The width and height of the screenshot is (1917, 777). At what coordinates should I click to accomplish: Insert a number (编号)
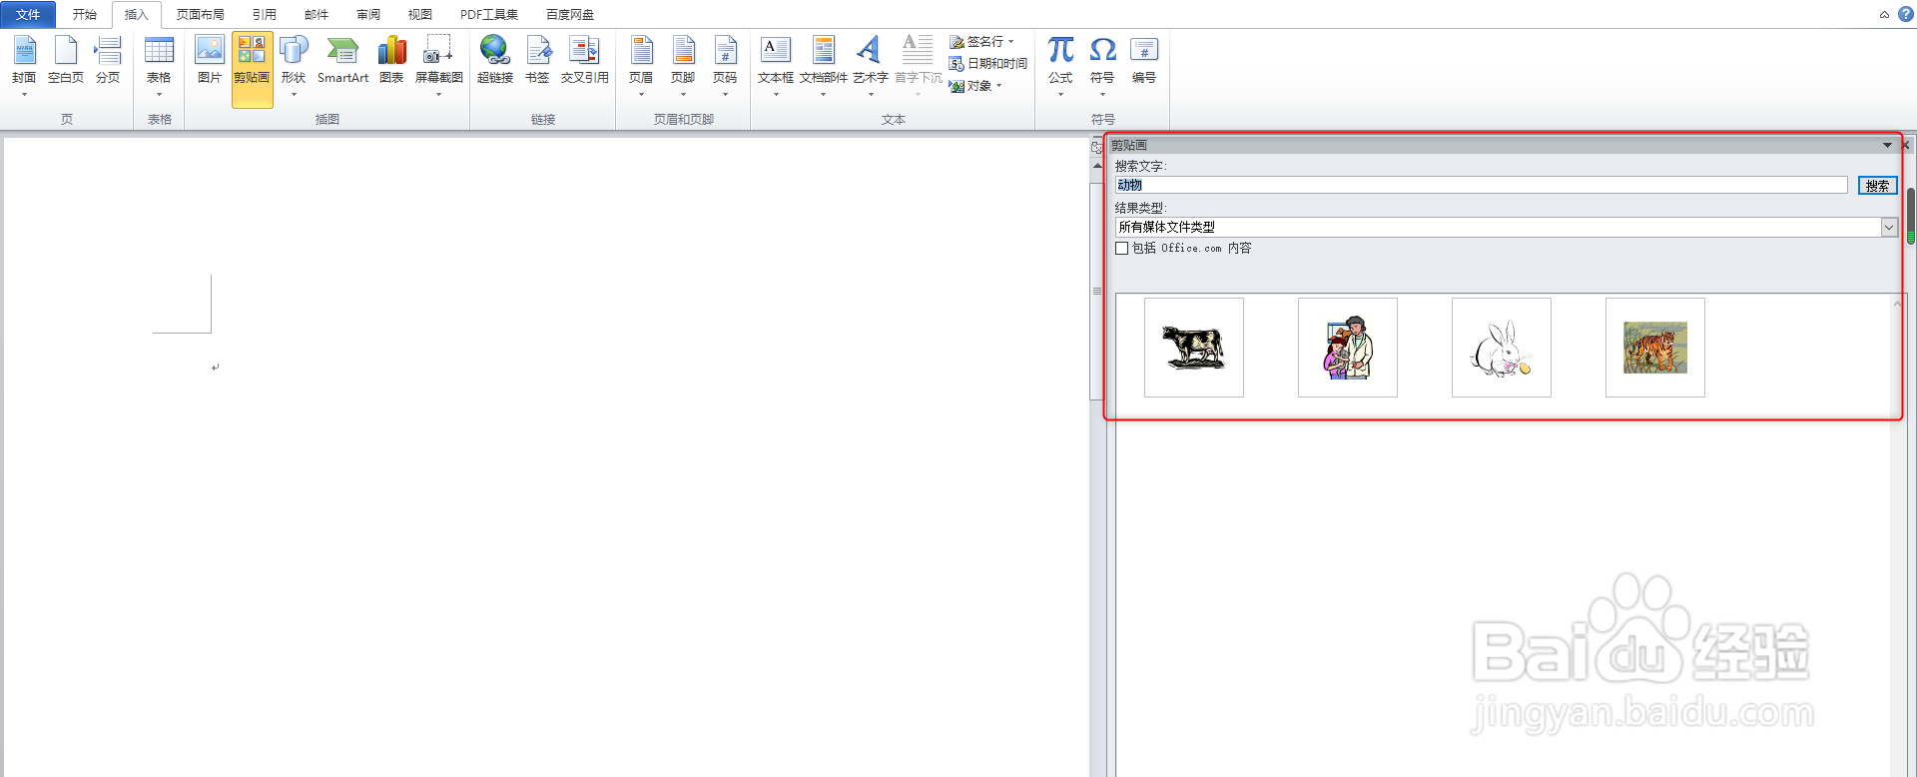1144,60
